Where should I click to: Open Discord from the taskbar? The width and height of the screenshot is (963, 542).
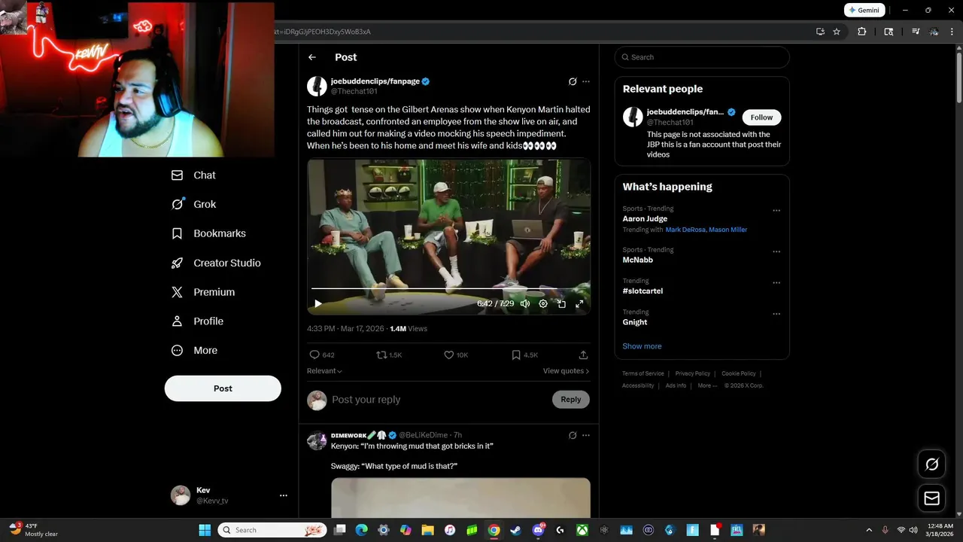[x=539, y=530]
